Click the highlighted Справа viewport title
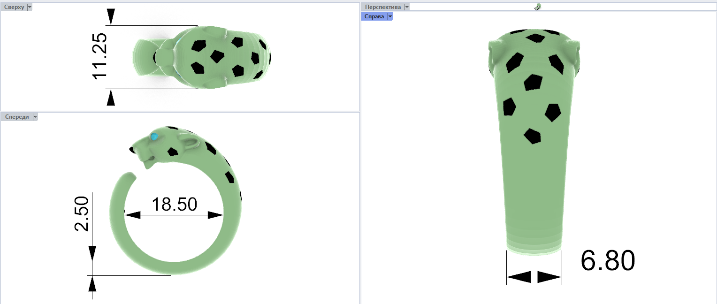 click(374, 16)
